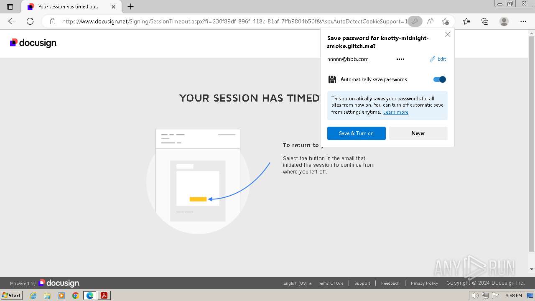Toggle Automatically save passwords switch
535x301 pixels.
pyautogui.click(x=440, y=79)
